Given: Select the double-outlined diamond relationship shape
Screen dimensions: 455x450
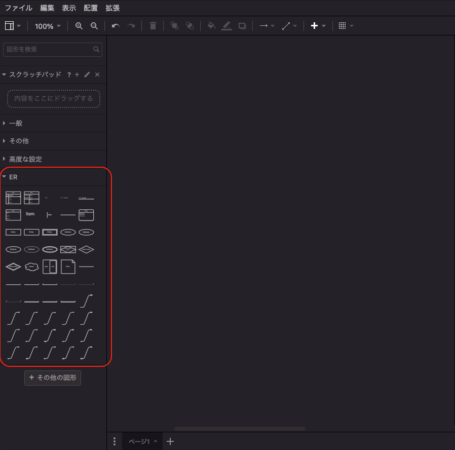Looking at the screenshot, I should (13, 267).
